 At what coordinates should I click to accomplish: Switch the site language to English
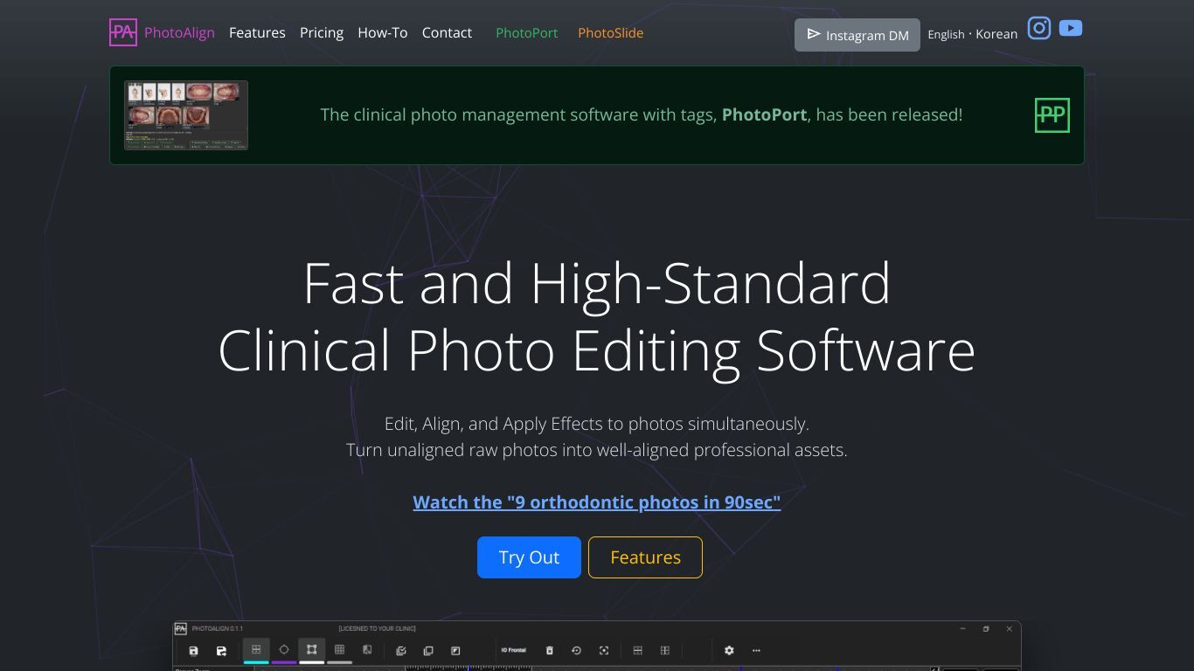pyautogui.click(x=946, y=35)
